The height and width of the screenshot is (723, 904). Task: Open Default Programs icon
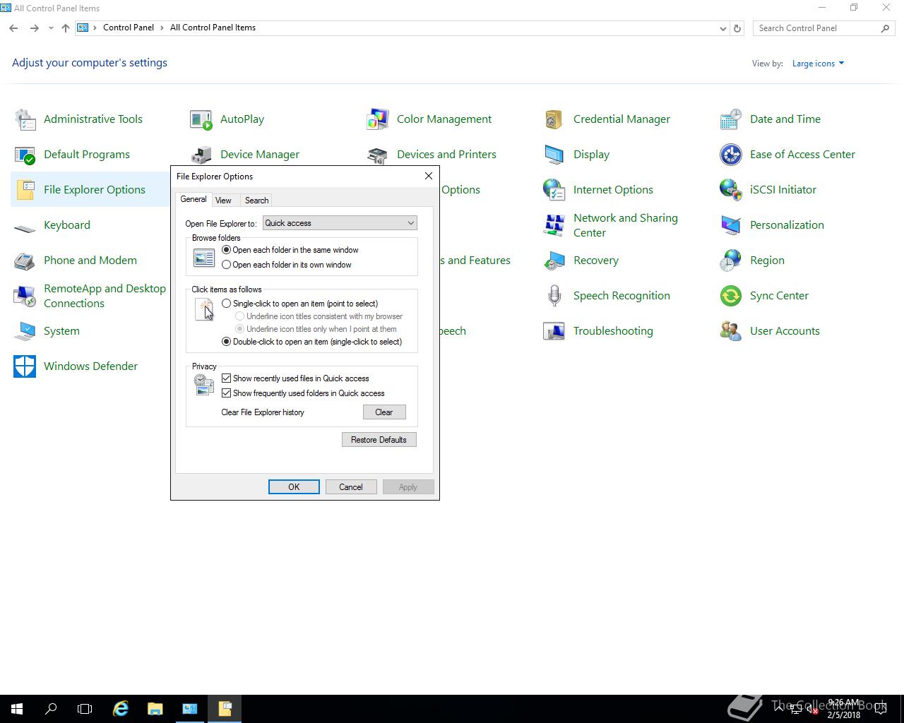tap(25, 155)
